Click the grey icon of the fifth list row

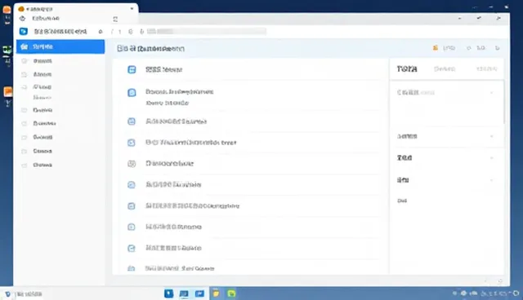click(132, 164)
